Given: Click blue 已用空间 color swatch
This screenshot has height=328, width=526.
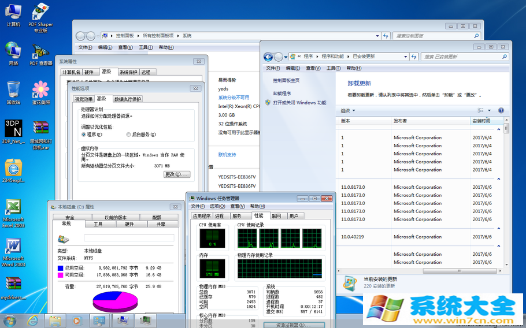Looking at the screenshot, I should 60,268.
